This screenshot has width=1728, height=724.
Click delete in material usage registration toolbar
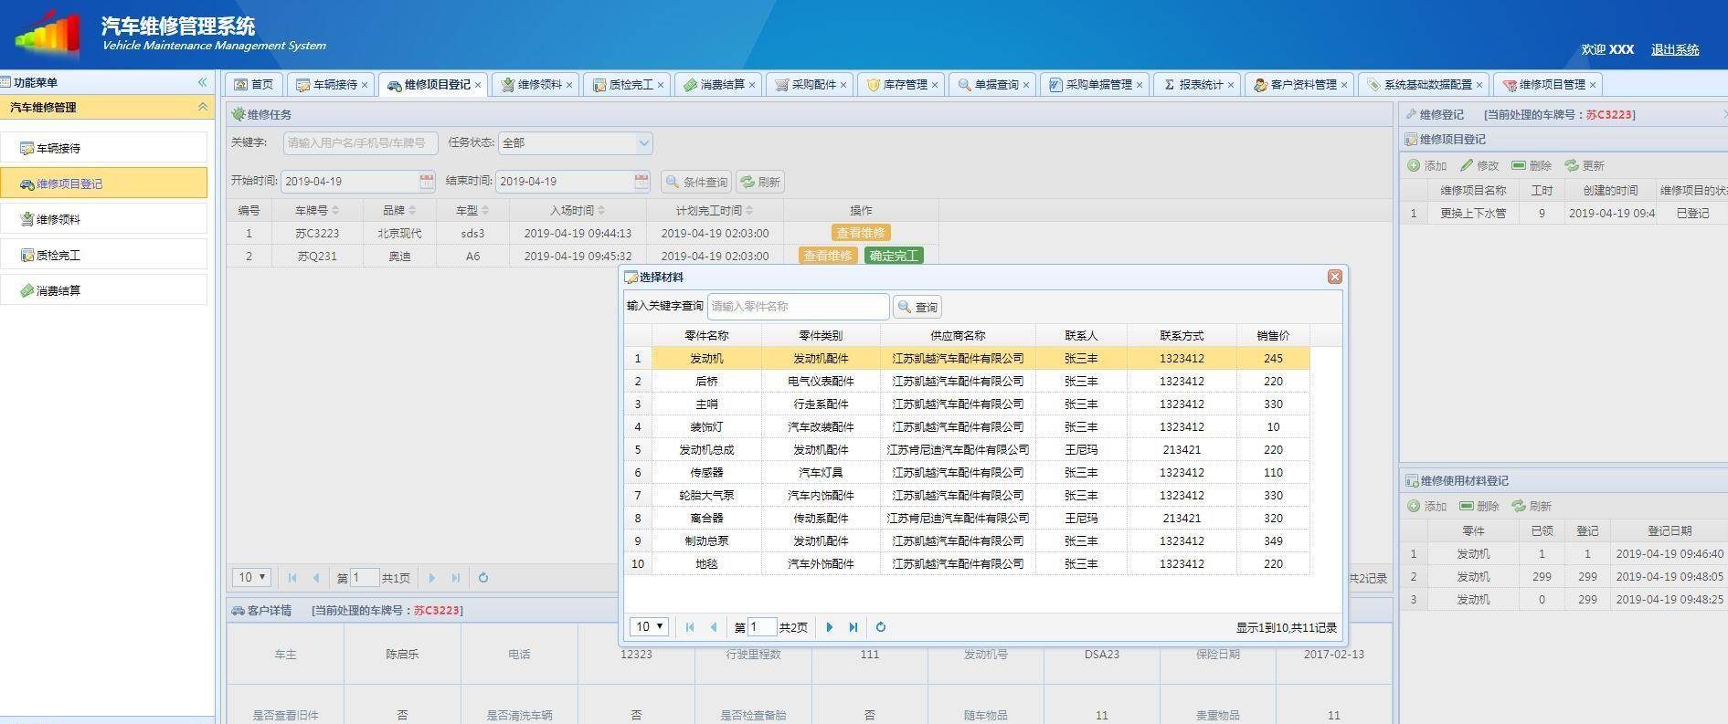coord(1479,506)
